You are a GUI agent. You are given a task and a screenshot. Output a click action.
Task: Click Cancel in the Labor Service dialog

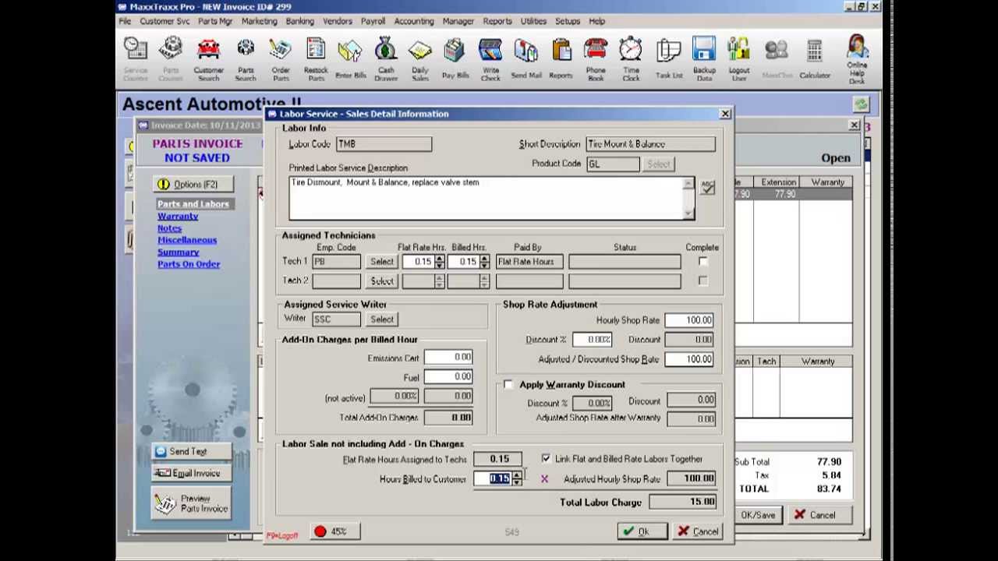pos(699,531)
